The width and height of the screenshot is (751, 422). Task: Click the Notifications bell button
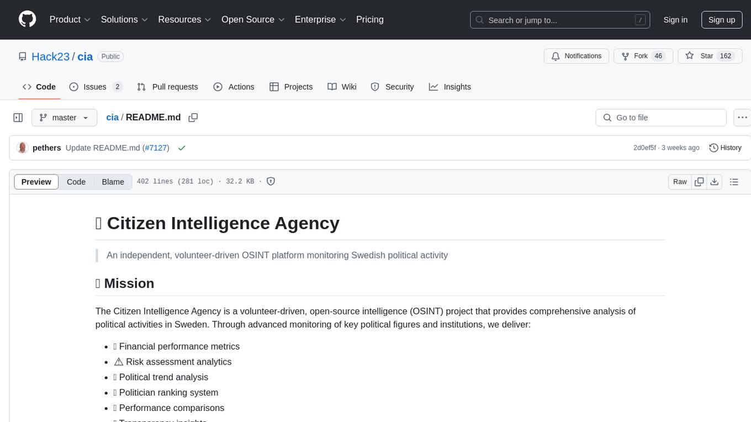[577, 56]
